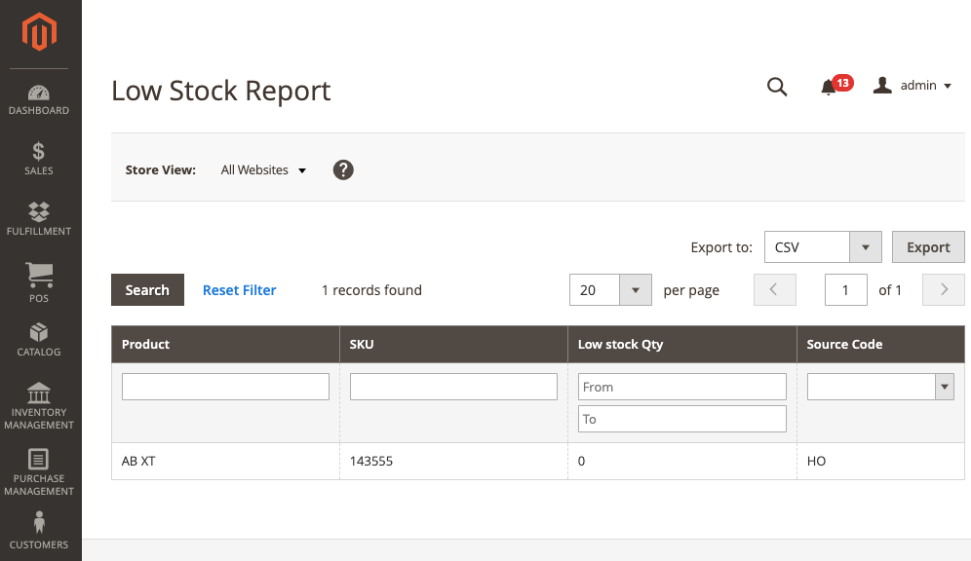971x561 pixels.
Task: Click the Export button
Action: point(928,246)
